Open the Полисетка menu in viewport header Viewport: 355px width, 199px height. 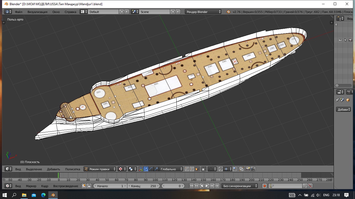[73, 169]
